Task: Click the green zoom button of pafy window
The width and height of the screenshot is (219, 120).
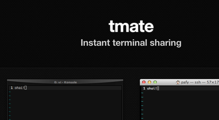Action: tap(155, 82)
